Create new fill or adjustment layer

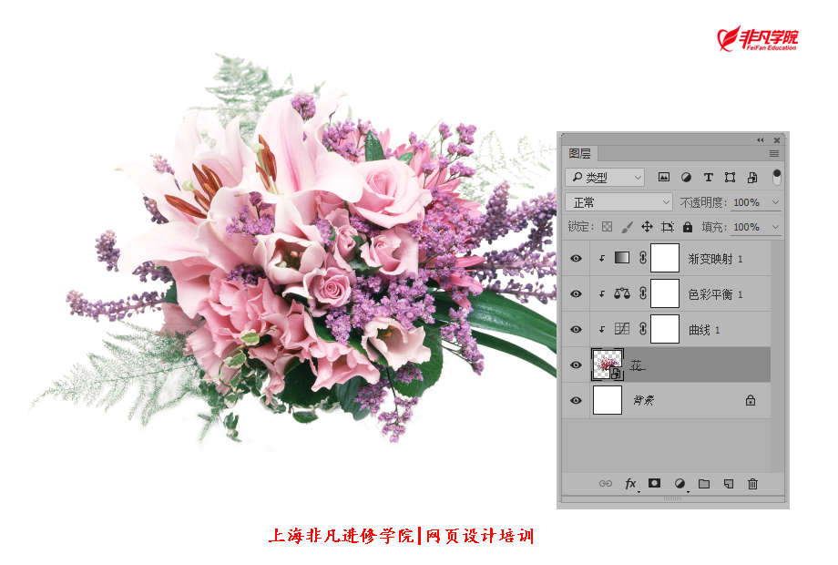(x=680, y=483)
